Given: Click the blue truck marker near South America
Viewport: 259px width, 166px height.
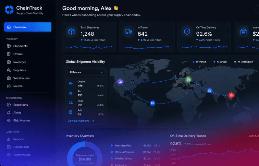Looking at the screenshot, I should click(153, 103).
